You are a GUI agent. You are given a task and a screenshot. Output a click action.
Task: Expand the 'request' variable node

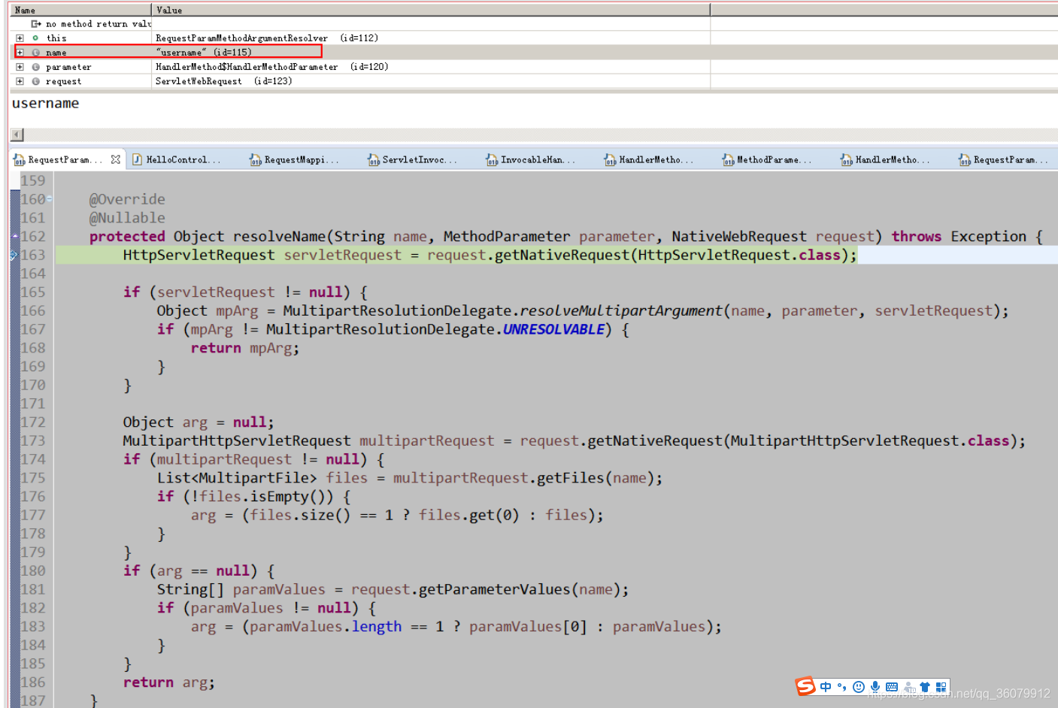[20, 81]
